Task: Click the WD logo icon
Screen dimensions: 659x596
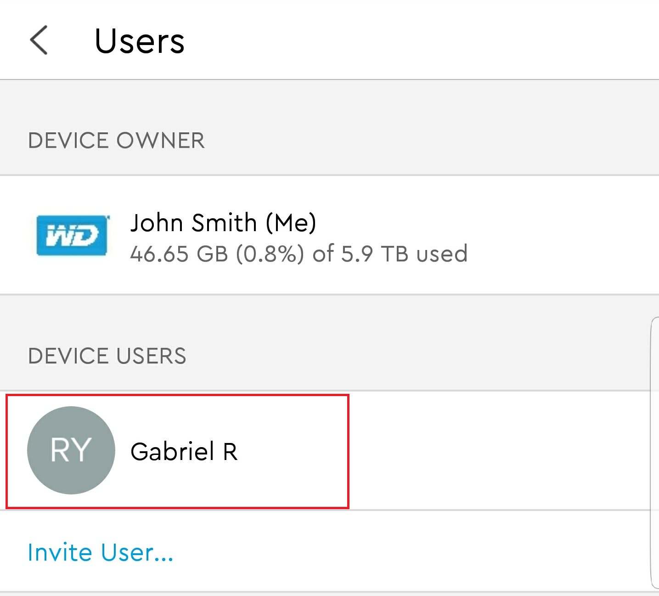Action: [x=73, y=235]
